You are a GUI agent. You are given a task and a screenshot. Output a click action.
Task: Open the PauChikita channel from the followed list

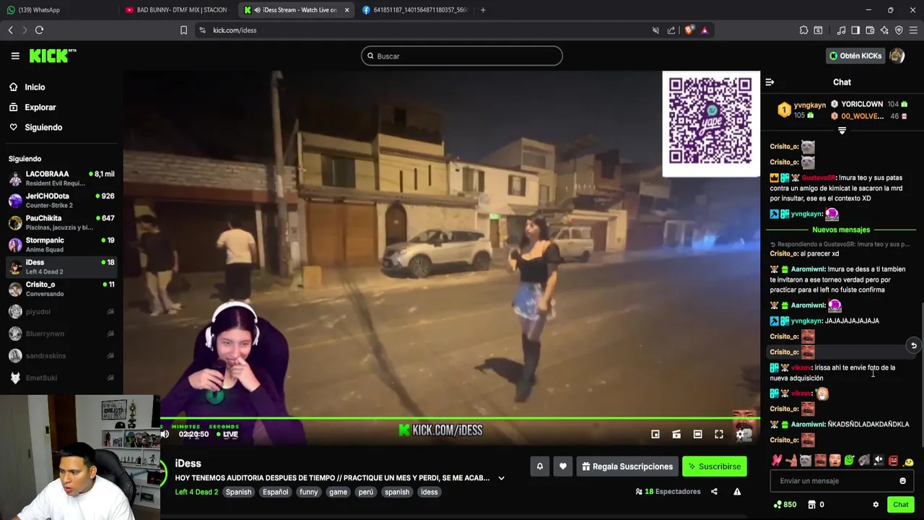pos(61,222)
